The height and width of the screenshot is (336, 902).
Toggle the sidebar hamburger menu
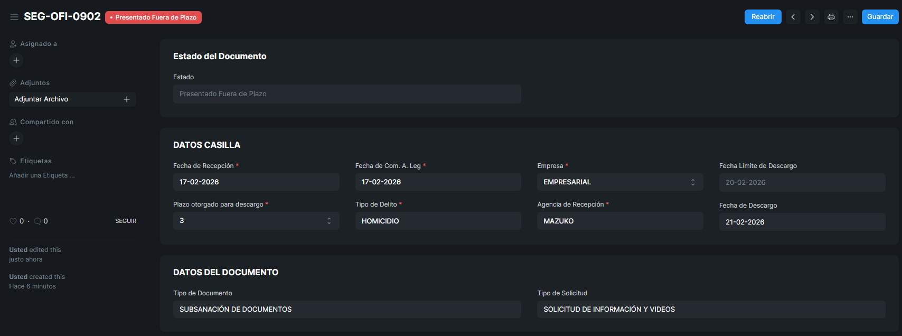(x=14, y=17)
